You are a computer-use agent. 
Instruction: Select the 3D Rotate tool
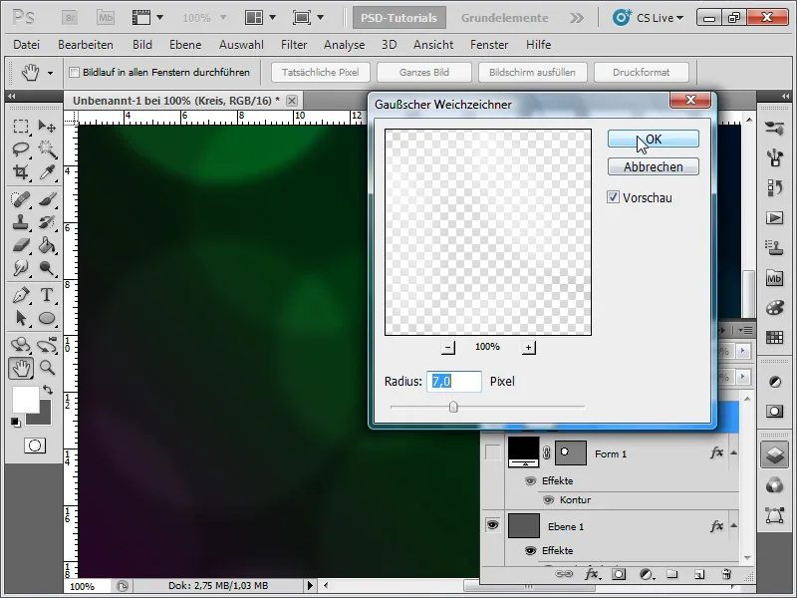pyautogui.click(x=20, y=345)
